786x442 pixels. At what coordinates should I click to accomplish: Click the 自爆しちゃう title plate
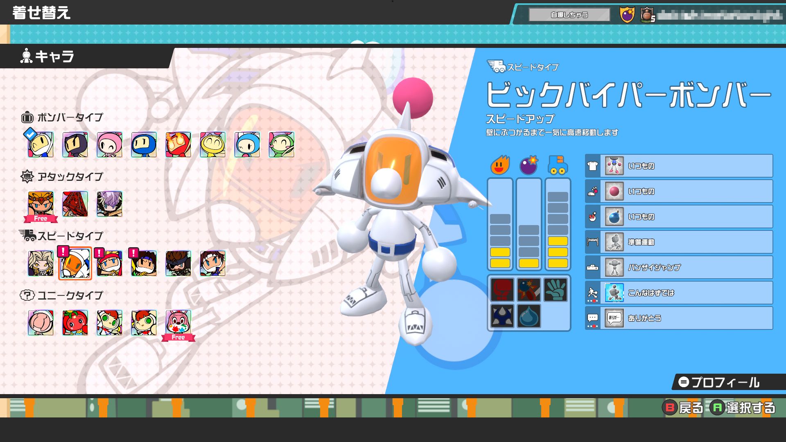[569, 15]
